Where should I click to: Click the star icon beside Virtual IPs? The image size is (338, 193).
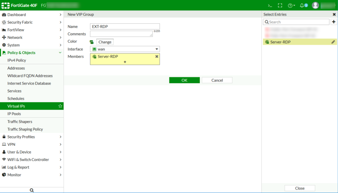(x=60, y=106)
